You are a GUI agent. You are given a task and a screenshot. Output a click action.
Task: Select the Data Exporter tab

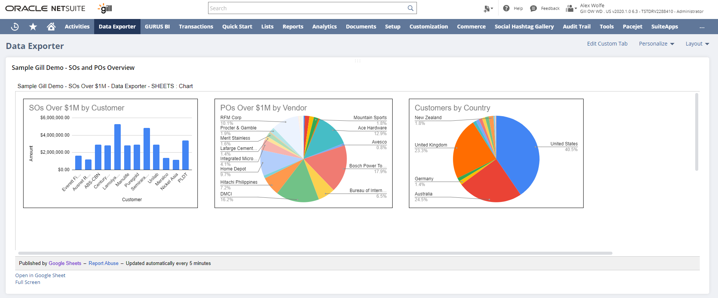[x=117, y=27]
